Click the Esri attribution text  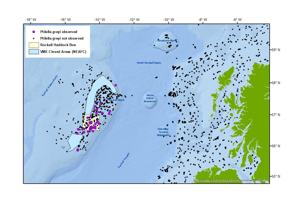tap(230, 180)
